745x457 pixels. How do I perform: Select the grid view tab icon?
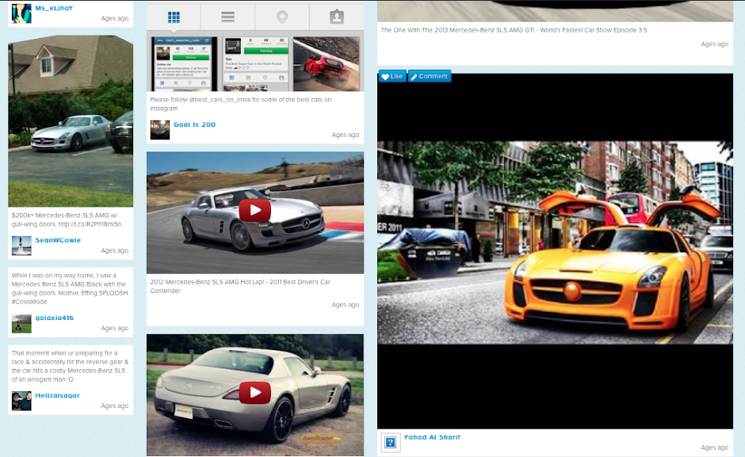pos(174,17)
